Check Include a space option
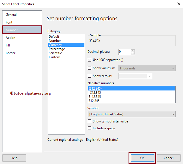This screenshot has width=183, height=164. [89, 128]
